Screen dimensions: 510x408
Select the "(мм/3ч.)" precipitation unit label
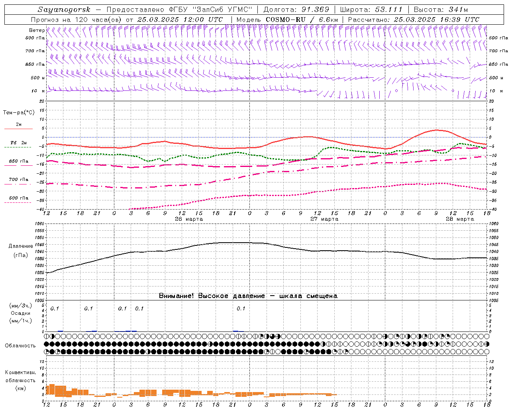21,306
